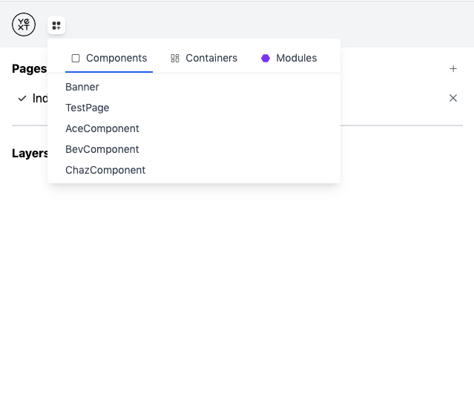474x400 pixels.
Task: Click the square icon on Components tab
Action: pos(76,58)
